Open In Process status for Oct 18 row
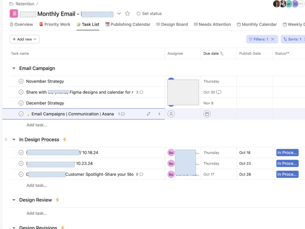Viewport: 305px width, 229px height. click(287, 153)
